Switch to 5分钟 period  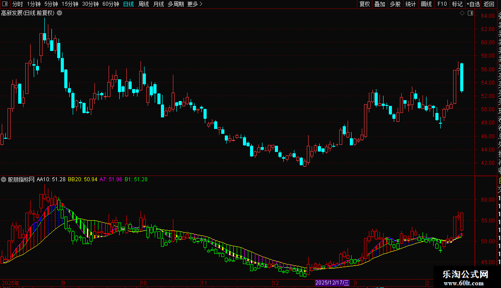coord(51,4)
